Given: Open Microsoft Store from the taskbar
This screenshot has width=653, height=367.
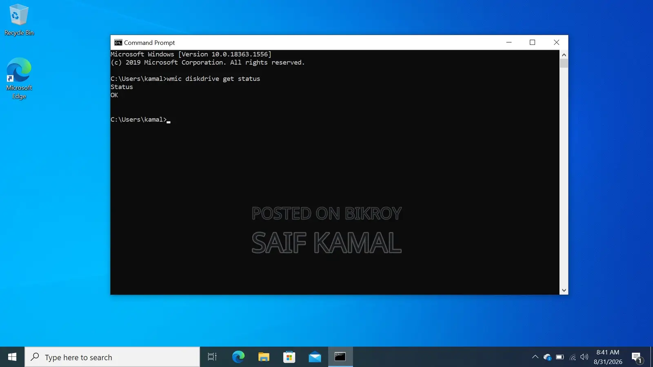Looking at the screenshot, I should [289, 357].
